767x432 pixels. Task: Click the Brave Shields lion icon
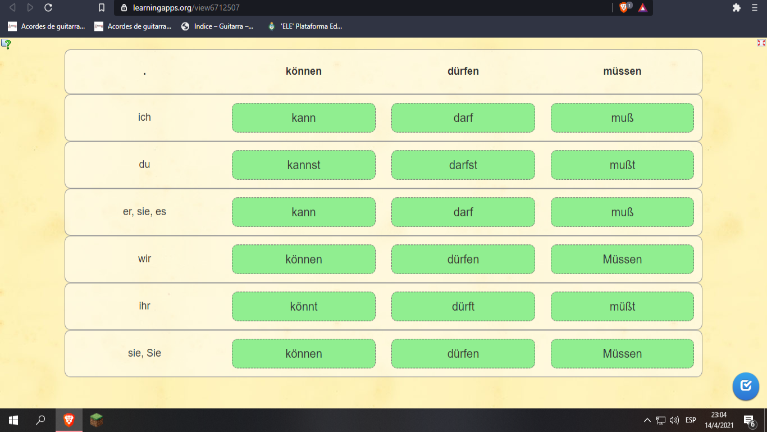(624, 8)
